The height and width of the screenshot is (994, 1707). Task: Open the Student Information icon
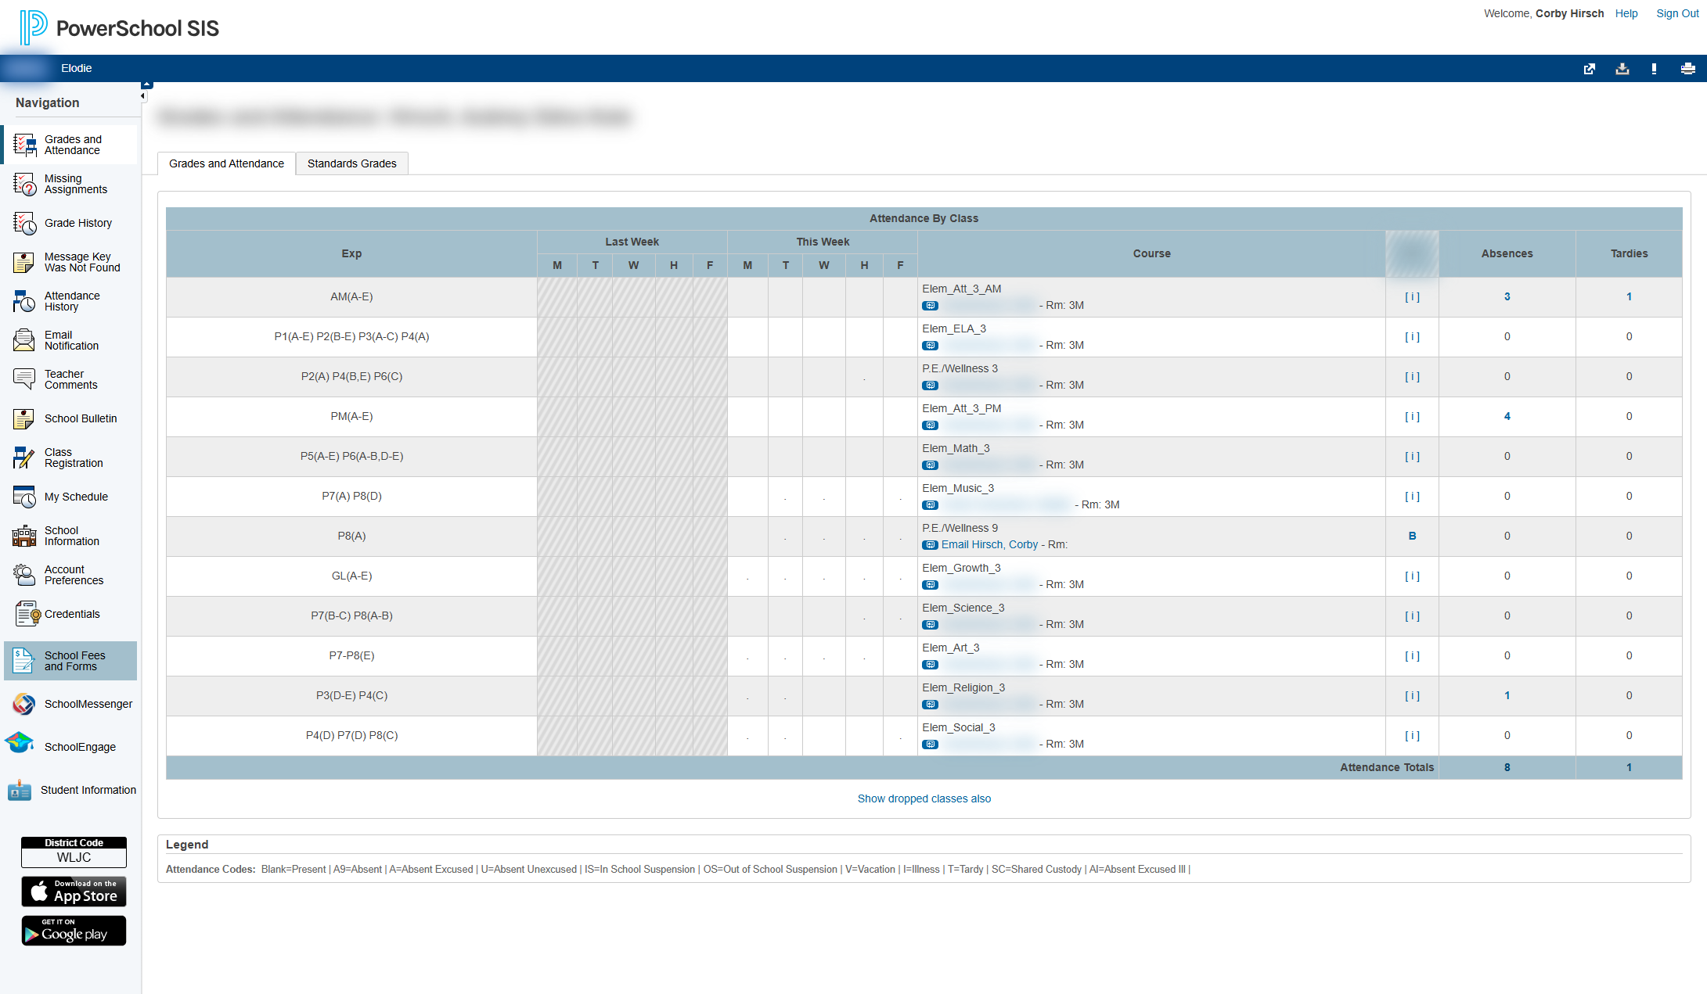pyautogui.click(x=20, y=790)
